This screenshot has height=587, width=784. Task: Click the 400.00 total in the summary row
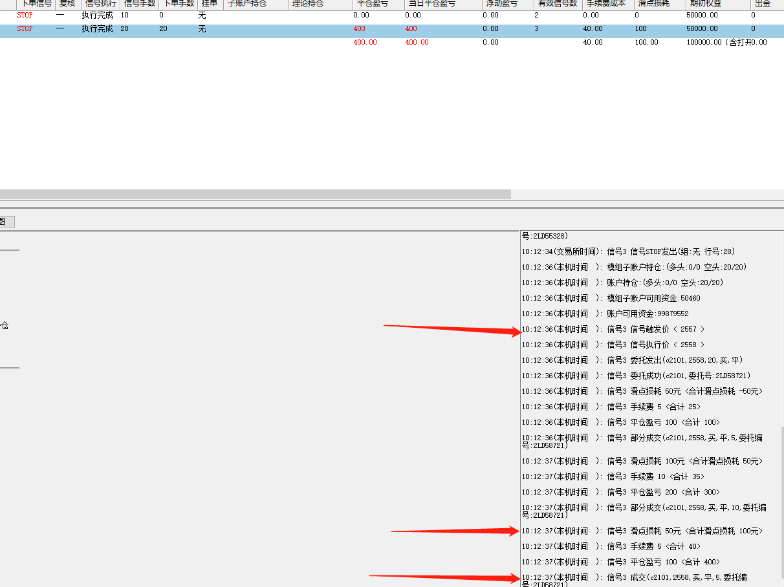(365, 43)
